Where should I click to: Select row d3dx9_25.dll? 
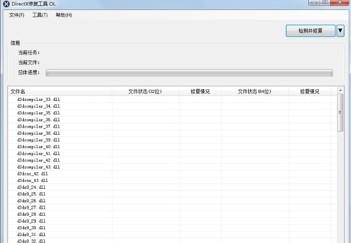click(x=173, y=194)
